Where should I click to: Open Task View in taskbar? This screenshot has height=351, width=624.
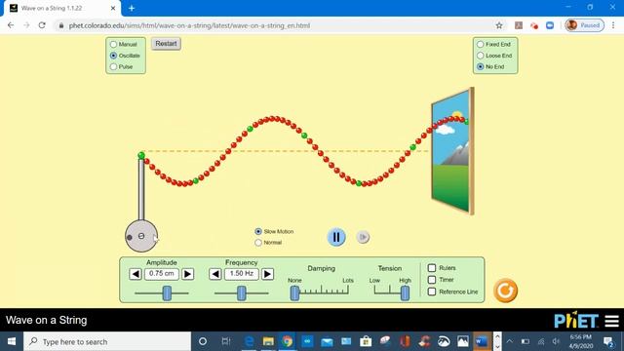(x=226, y=341)
